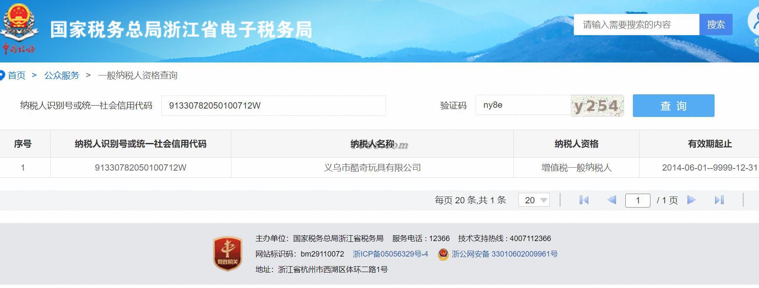This screenshot has width=759, height=288.
Task: Focus the 验证码 input containing ny8e
Action: pyautogui.click(x=523, y=105)
